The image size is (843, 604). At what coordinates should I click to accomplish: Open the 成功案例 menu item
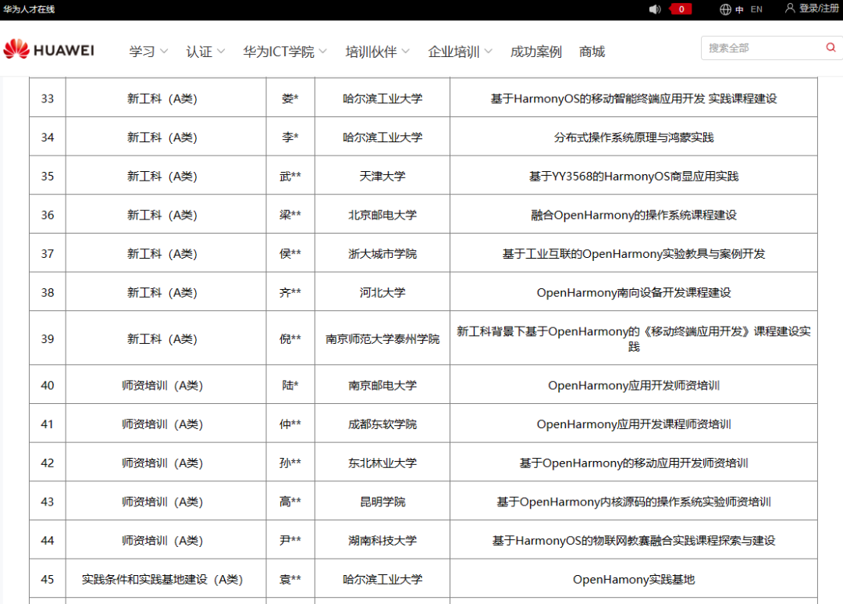[x=536, y=52]
